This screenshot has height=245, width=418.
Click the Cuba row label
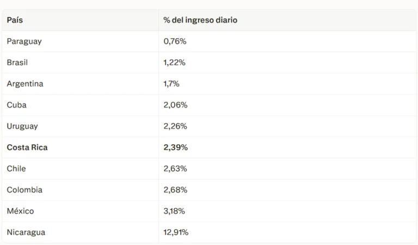(16, 105)
